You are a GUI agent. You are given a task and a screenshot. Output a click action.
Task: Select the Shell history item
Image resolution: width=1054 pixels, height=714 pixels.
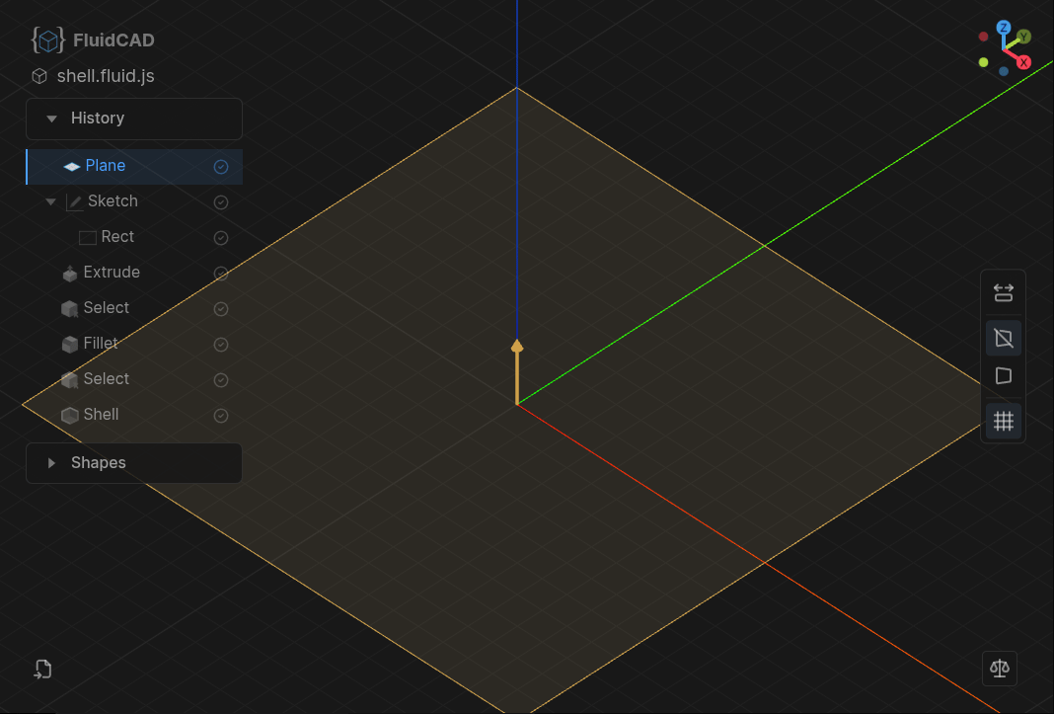pyautogui.click(x=134, y=416)
